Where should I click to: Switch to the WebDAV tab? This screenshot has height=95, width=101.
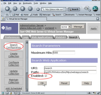[61, 37]
